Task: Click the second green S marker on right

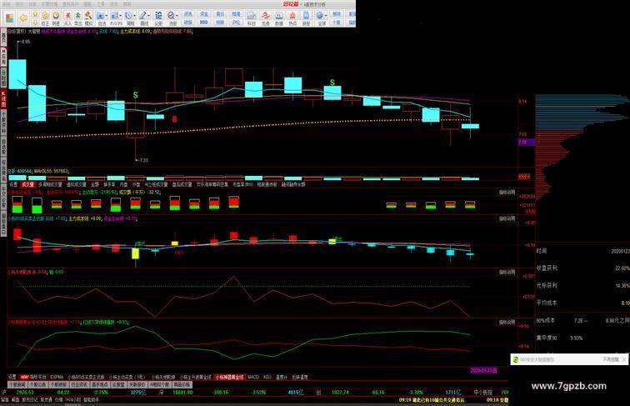Action: point(332,83)
